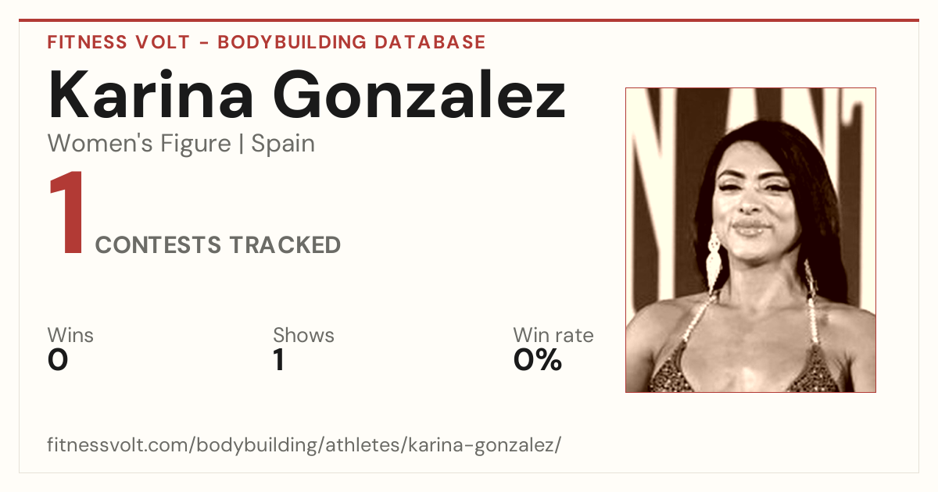
Task: Select the Spain country label
Action: pyautogui.click(x=283, y=144)
